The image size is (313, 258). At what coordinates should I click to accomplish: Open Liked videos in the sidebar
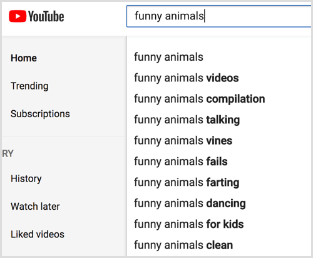[x=38, y=234]
